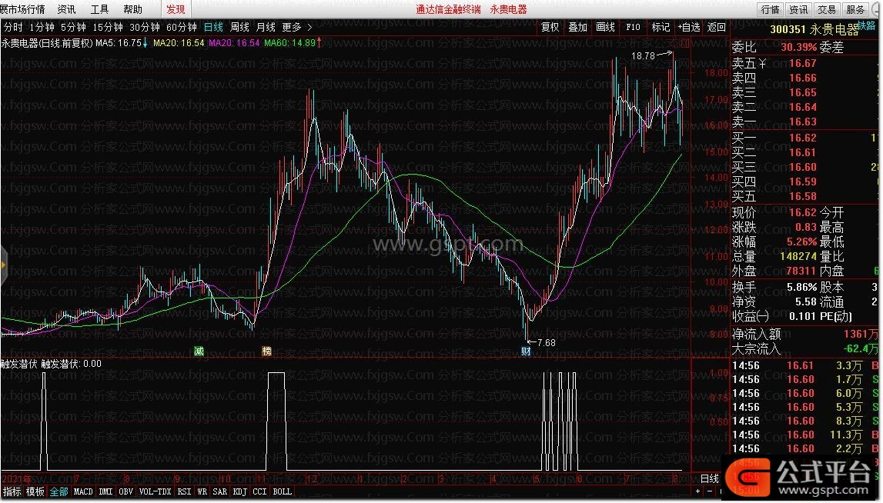883x503 pixels.
Task: Click the 委比 30.39% value
Action: click(x=798, y=47)
